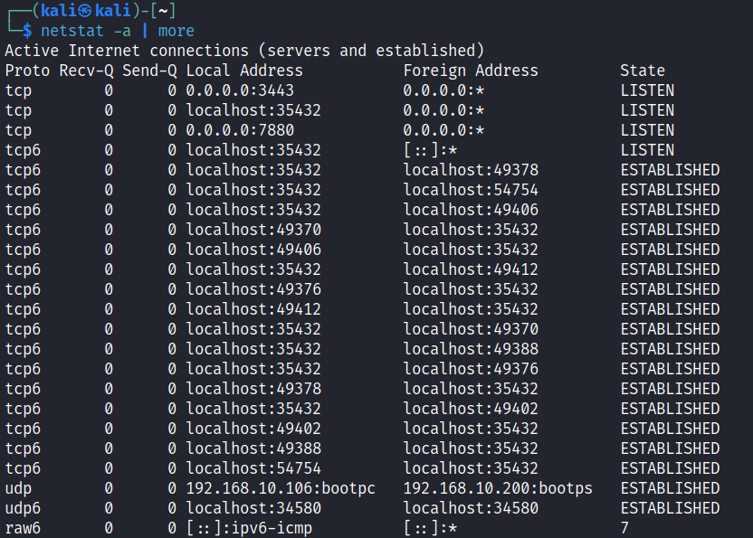Screen dimensions: 753x538
Task: Click the LISTEN state of the 0.0.0.0:3443 row
Action: pos(647,90)
